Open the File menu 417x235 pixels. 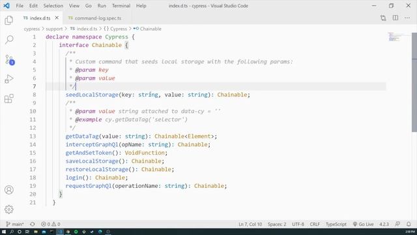click(20, 6)
